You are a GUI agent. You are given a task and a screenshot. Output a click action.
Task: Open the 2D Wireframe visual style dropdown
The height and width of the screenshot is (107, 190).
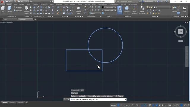(109, 7)
